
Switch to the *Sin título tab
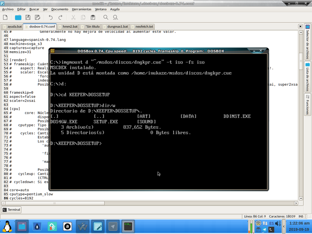(90, 27)
